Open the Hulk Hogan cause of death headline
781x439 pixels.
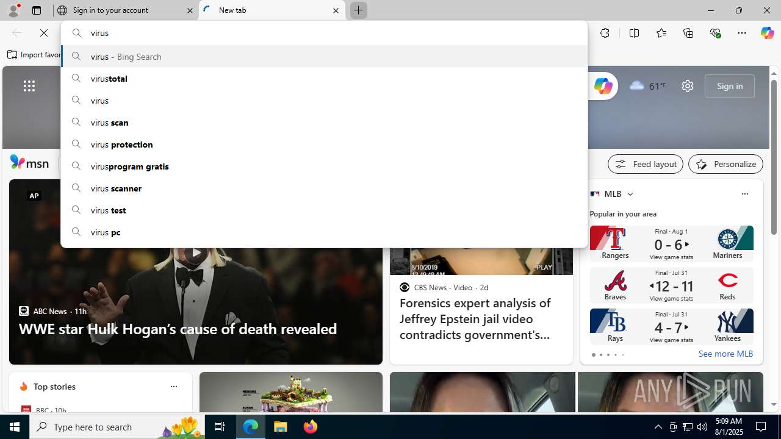(x=178, y=329)
